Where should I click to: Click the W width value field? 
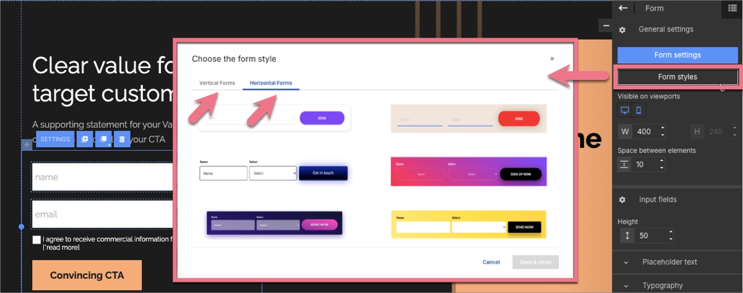pos(646,131)
